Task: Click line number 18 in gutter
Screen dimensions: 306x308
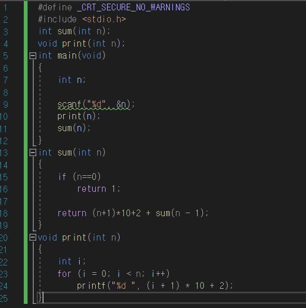Action: (x=4, y=213)
